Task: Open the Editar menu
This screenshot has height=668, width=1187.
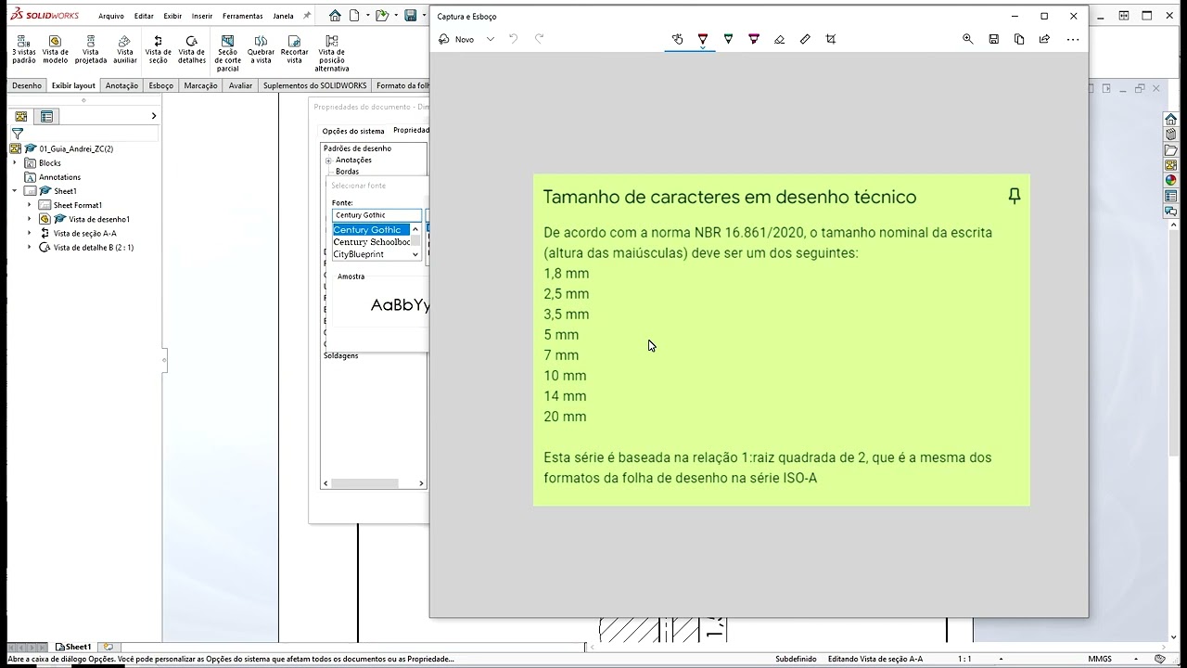Action: pyautogui.click(x=144, y=16)
